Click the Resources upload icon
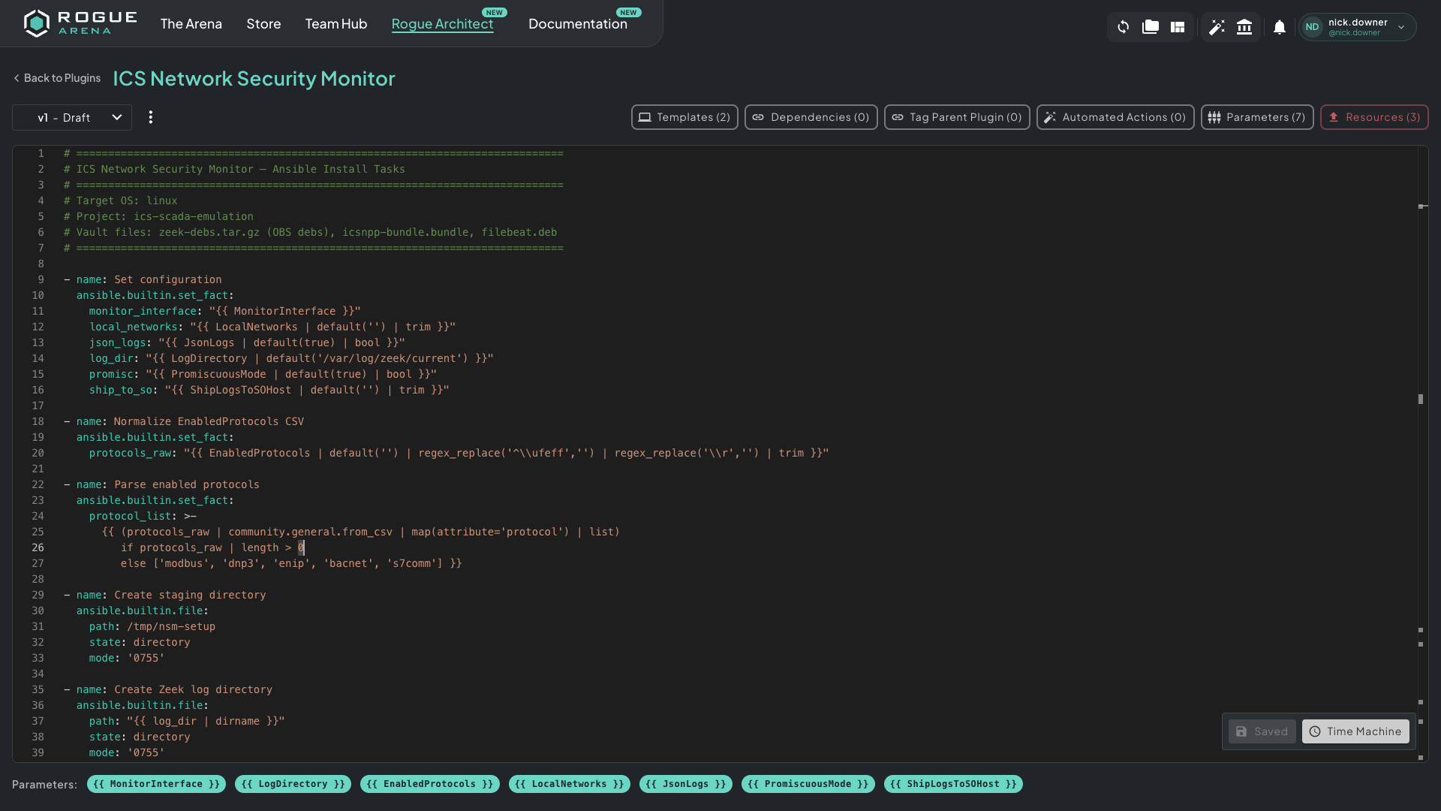 click(x=1334, y=117)
